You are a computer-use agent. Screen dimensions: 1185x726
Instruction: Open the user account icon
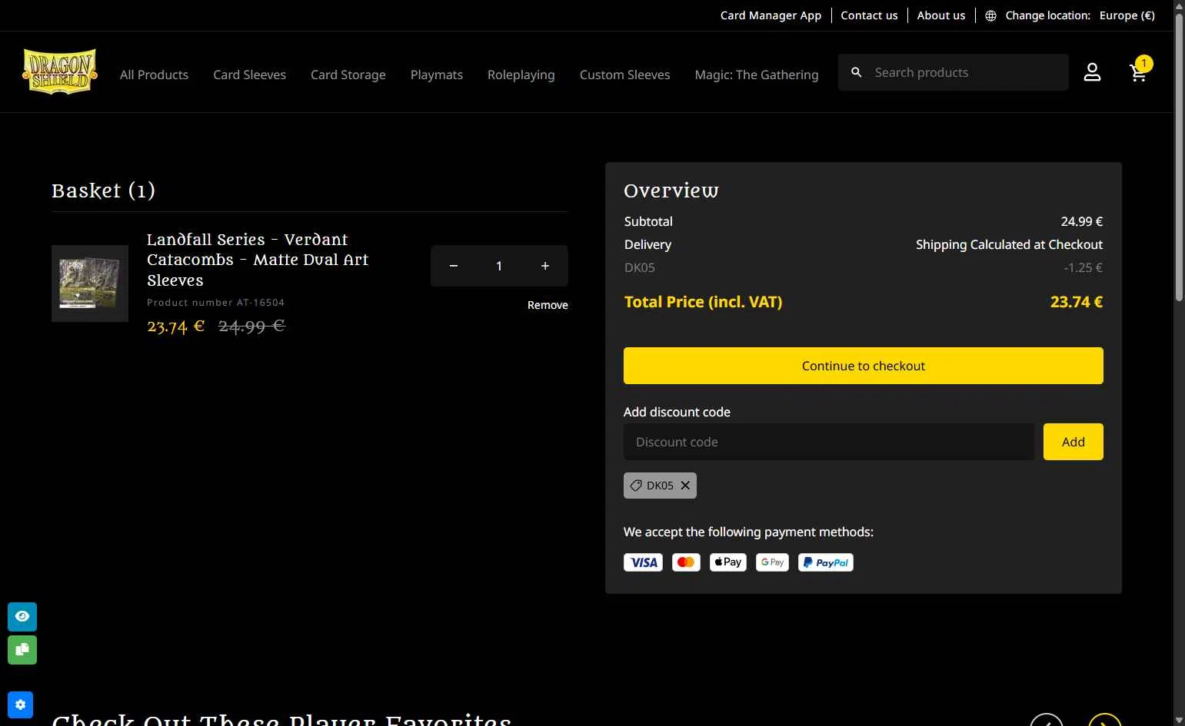point(1092,72)
